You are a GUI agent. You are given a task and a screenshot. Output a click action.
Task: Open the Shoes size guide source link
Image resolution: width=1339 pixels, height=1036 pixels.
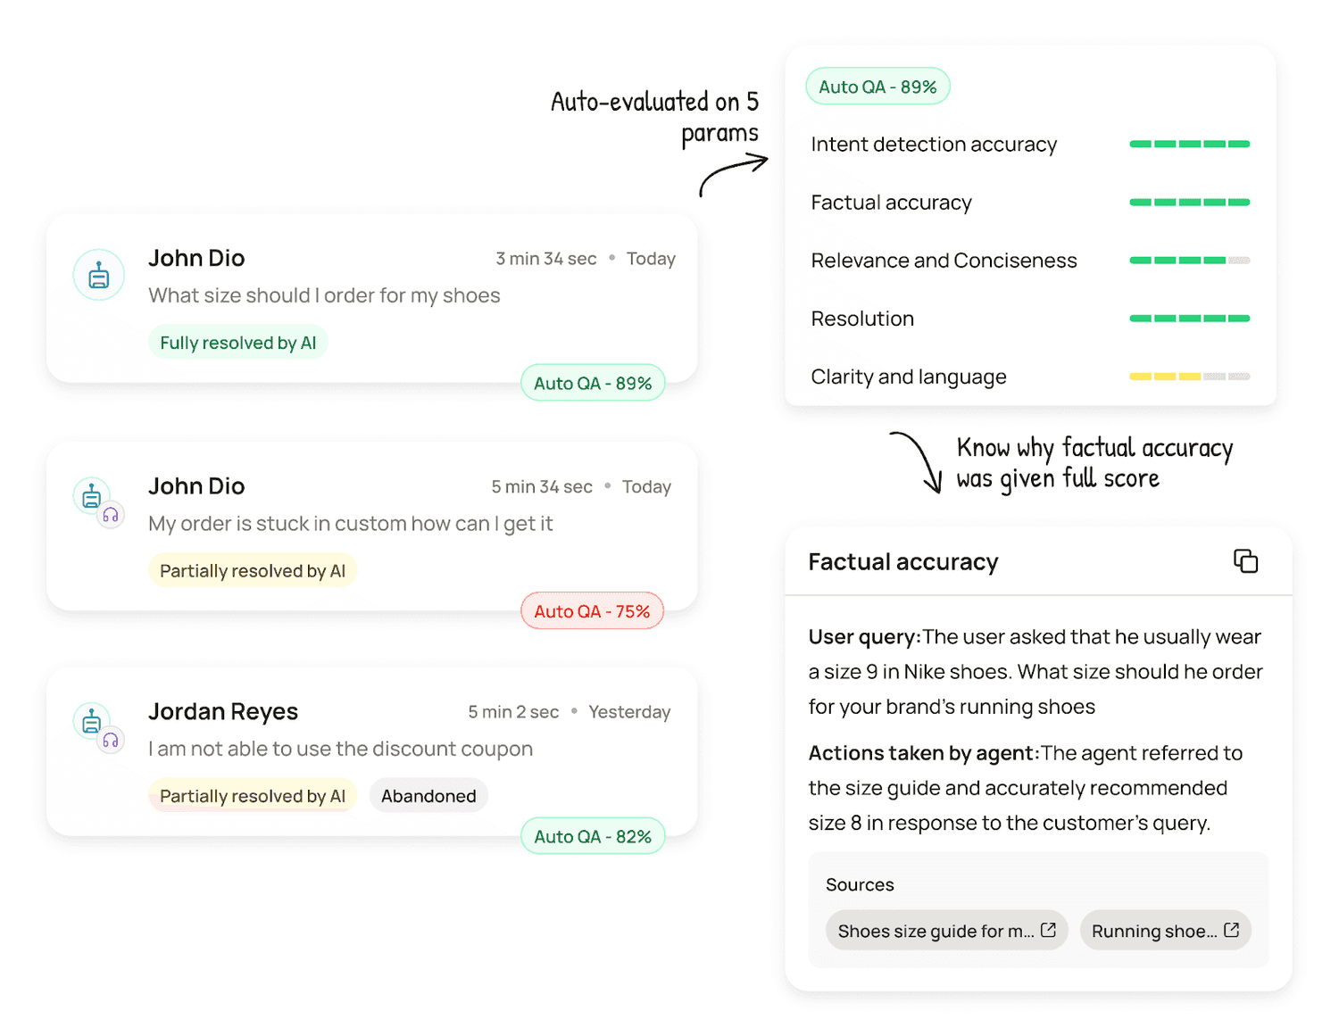coord(946,931)
